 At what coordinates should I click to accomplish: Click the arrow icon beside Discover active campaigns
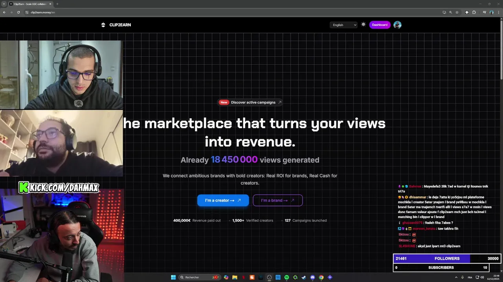click(280, 102)
